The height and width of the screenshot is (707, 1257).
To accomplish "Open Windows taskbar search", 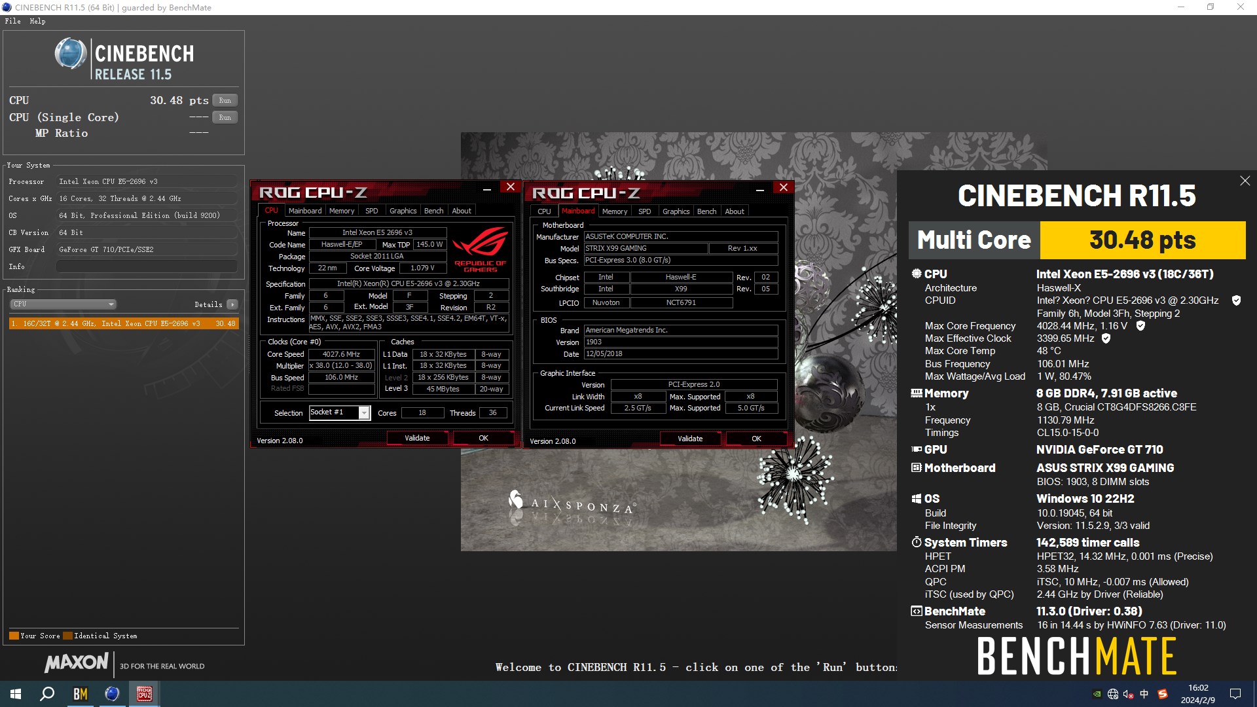I will 47,694.
